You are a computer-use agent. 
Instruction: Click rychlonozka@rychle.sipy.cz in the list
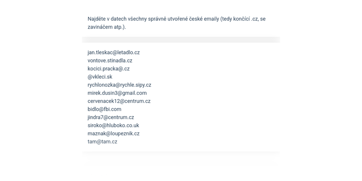point(119,85)
